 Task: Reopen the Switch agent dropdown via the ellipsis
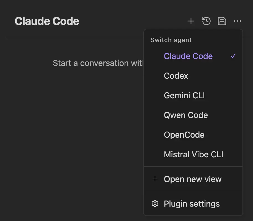click(x=237, y=21)
